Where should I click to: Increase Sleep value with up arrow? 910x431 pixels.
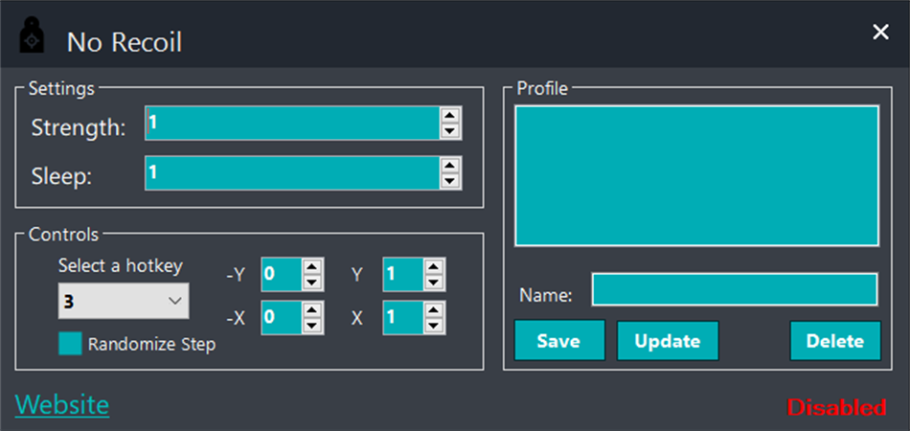coord(448,165)
